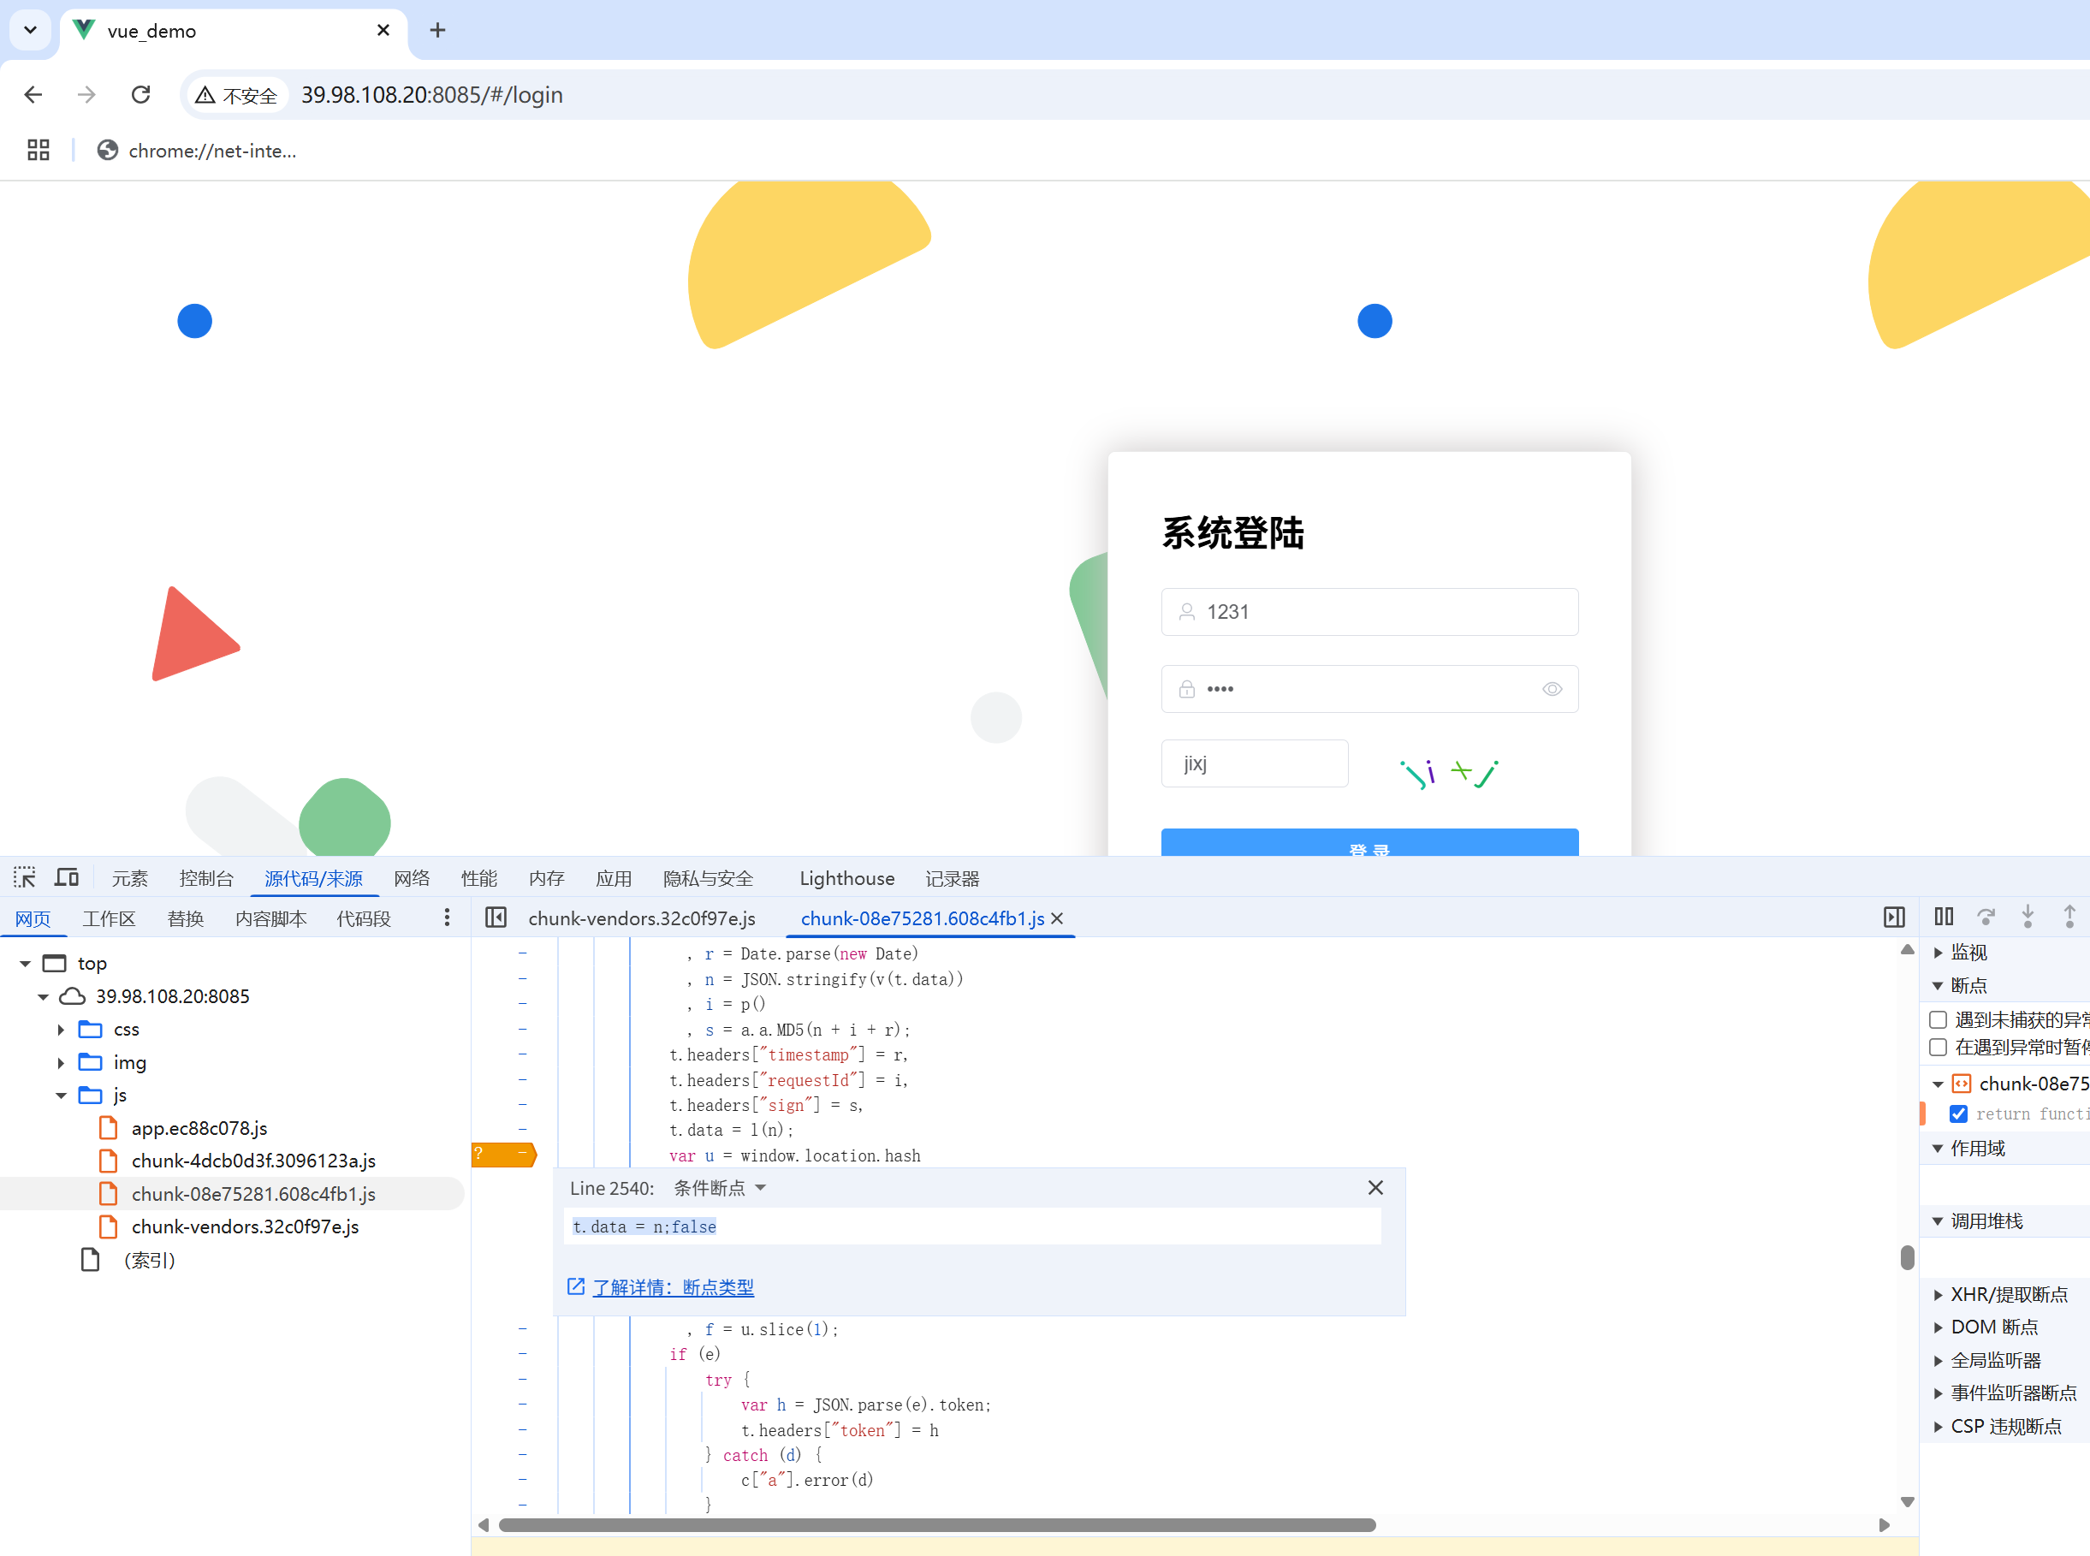Screen dimensions: 2090x1556
Task: Close the conditional breakpoint editor
Action: coord(1375,1188)
